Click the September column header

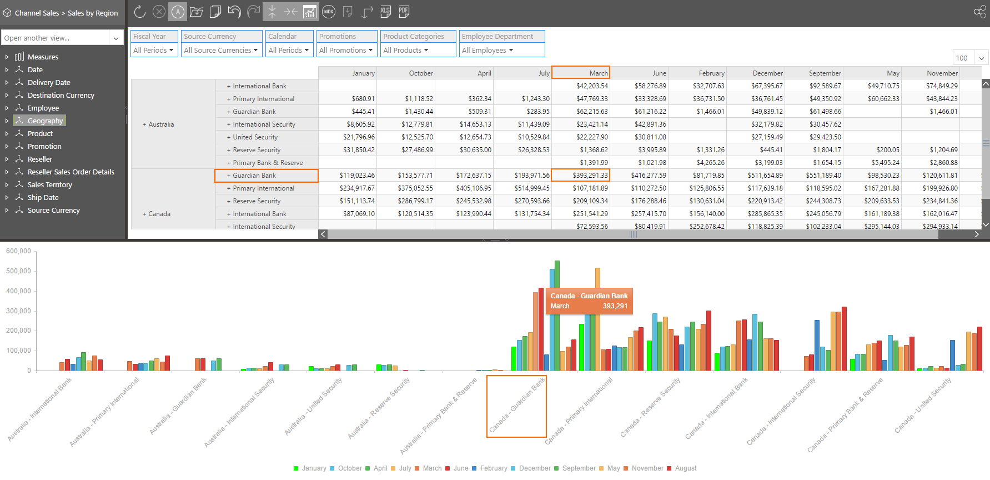pyautogui.click(x=814, y=73)
